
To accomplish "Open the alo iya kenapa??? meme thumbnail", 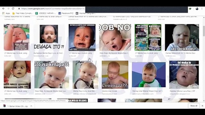I will click(x=52, y=75).
